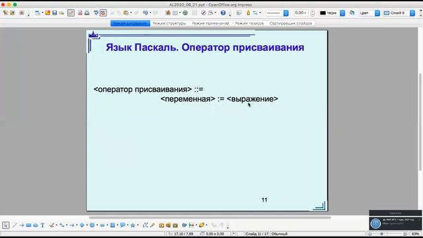This screenshot has height=238, width=423.
Task: Click the Open folder icon
Action: pyautogui.click(x=48, y=13)
